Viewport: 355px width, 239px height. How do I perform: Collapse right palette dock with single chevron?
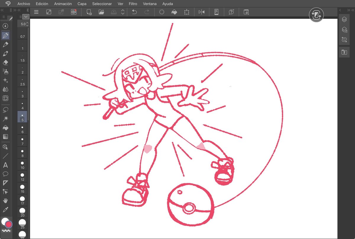pos(340,10)
